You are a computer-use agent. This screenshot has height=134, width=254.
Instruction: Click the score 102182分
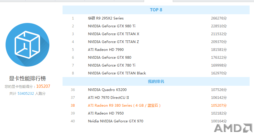click(219, 113)
